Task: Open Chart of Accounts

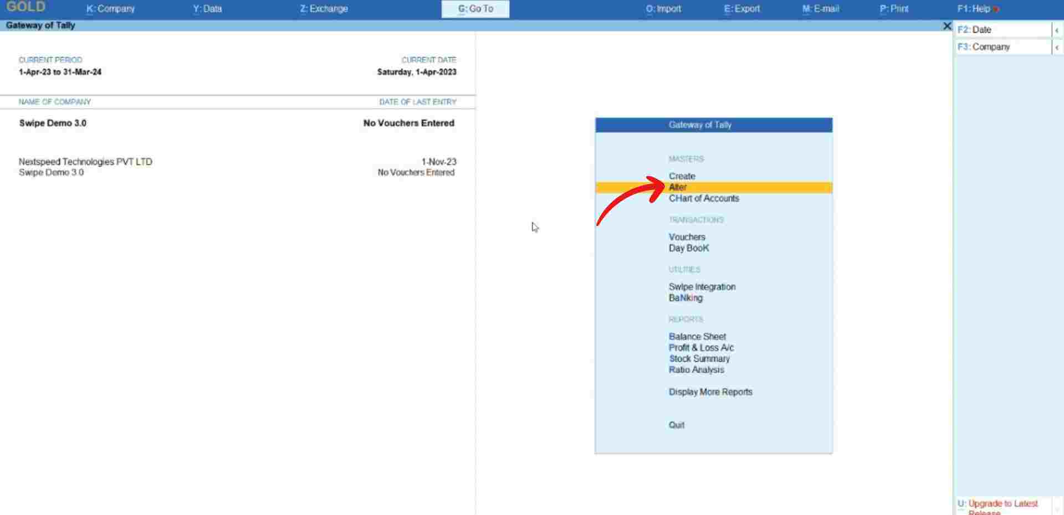Action: (x=704, y=198)
